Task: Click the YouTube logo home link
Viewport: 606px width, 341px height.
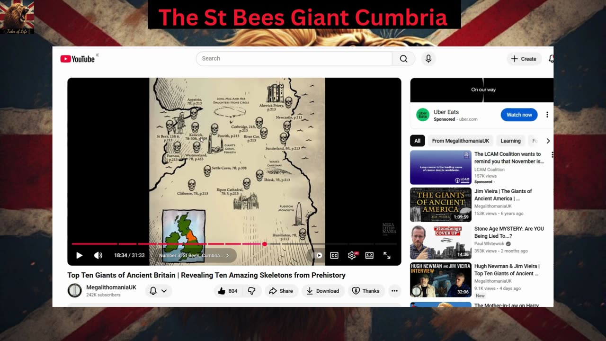Action: (77, 59)
